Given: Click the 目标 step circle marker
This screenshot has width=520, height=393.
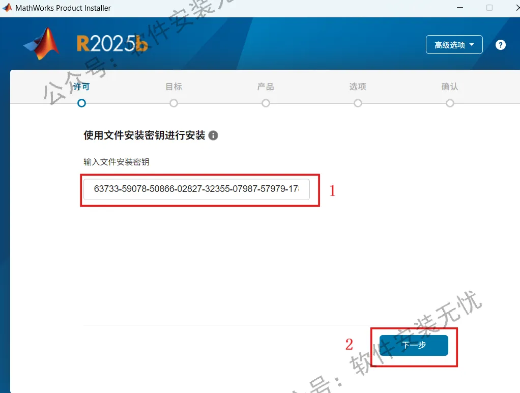Looking at the screenshot, I should pos(174,103).
